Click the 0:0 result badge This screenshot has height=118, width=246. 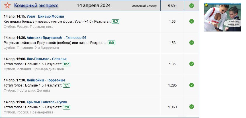(112, 43)
